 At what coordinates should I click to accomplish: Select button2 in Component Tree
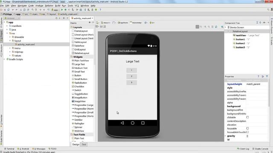click(241, 43)
